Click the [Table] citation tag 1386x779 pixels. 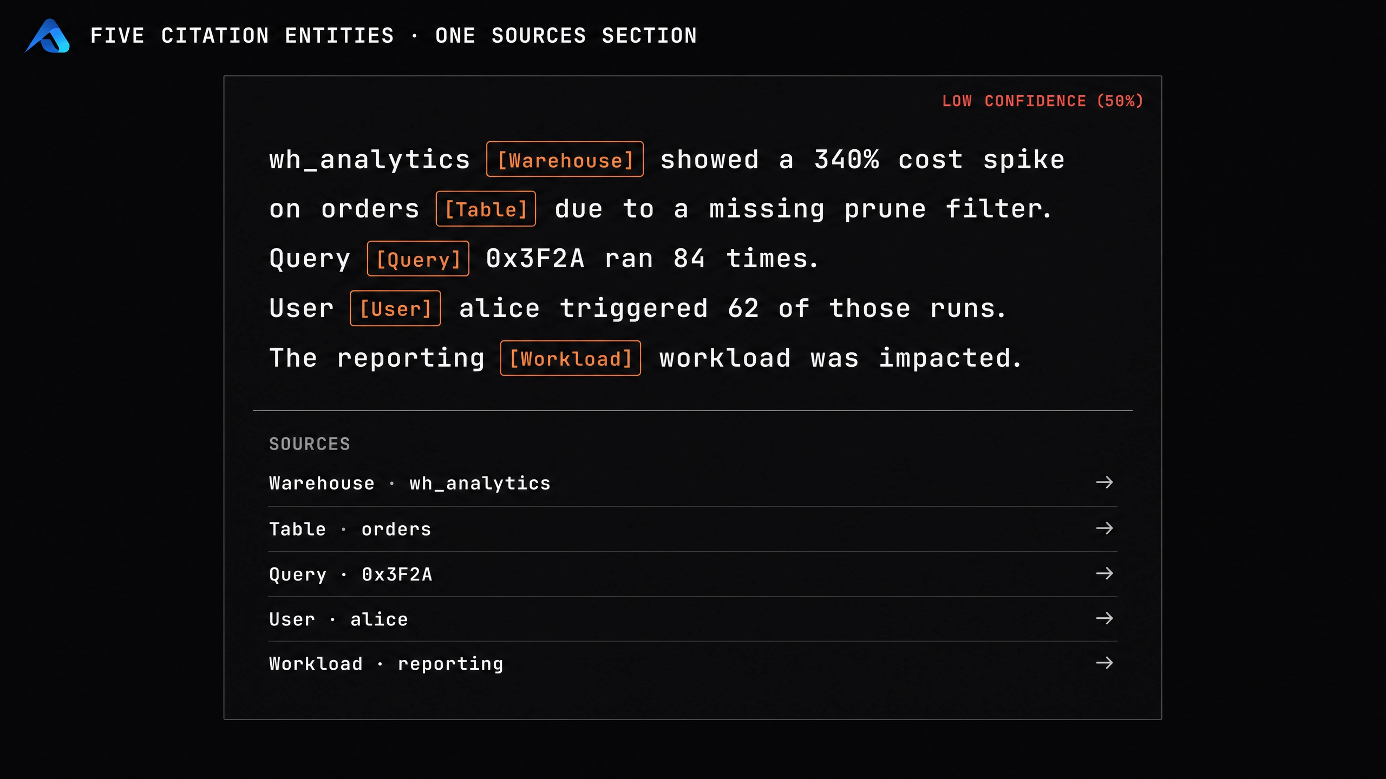pos(486,209)
